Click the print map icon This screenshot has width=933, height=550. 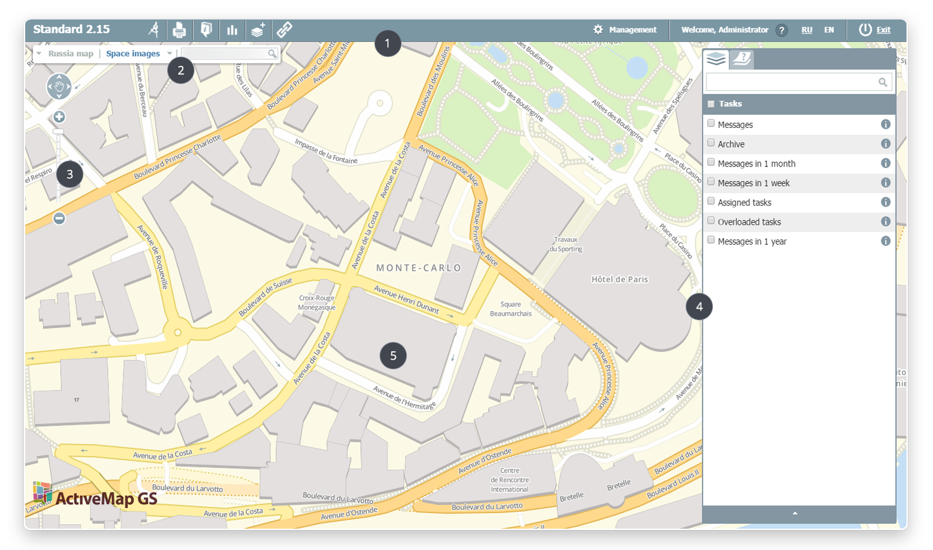179,30
